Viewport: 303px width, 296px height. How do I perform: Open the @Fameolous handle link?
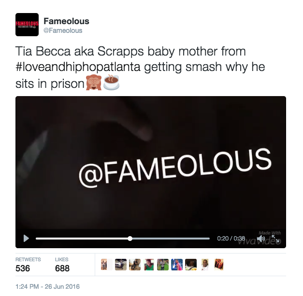[63, 30]
